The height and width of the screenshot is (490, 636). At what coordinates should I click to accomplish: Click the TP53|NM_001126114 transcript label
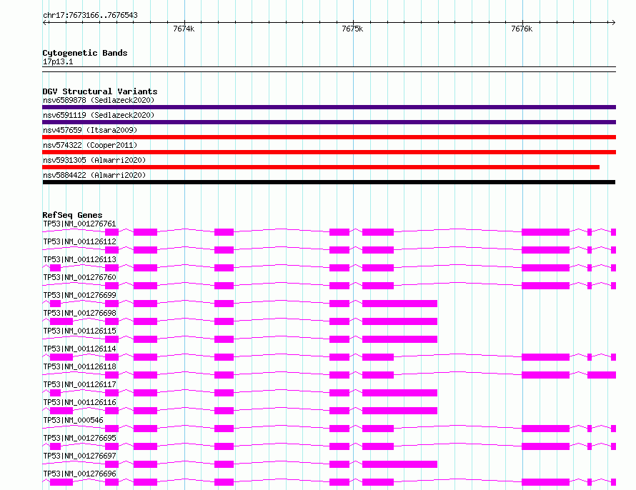(x=79, y=349)
